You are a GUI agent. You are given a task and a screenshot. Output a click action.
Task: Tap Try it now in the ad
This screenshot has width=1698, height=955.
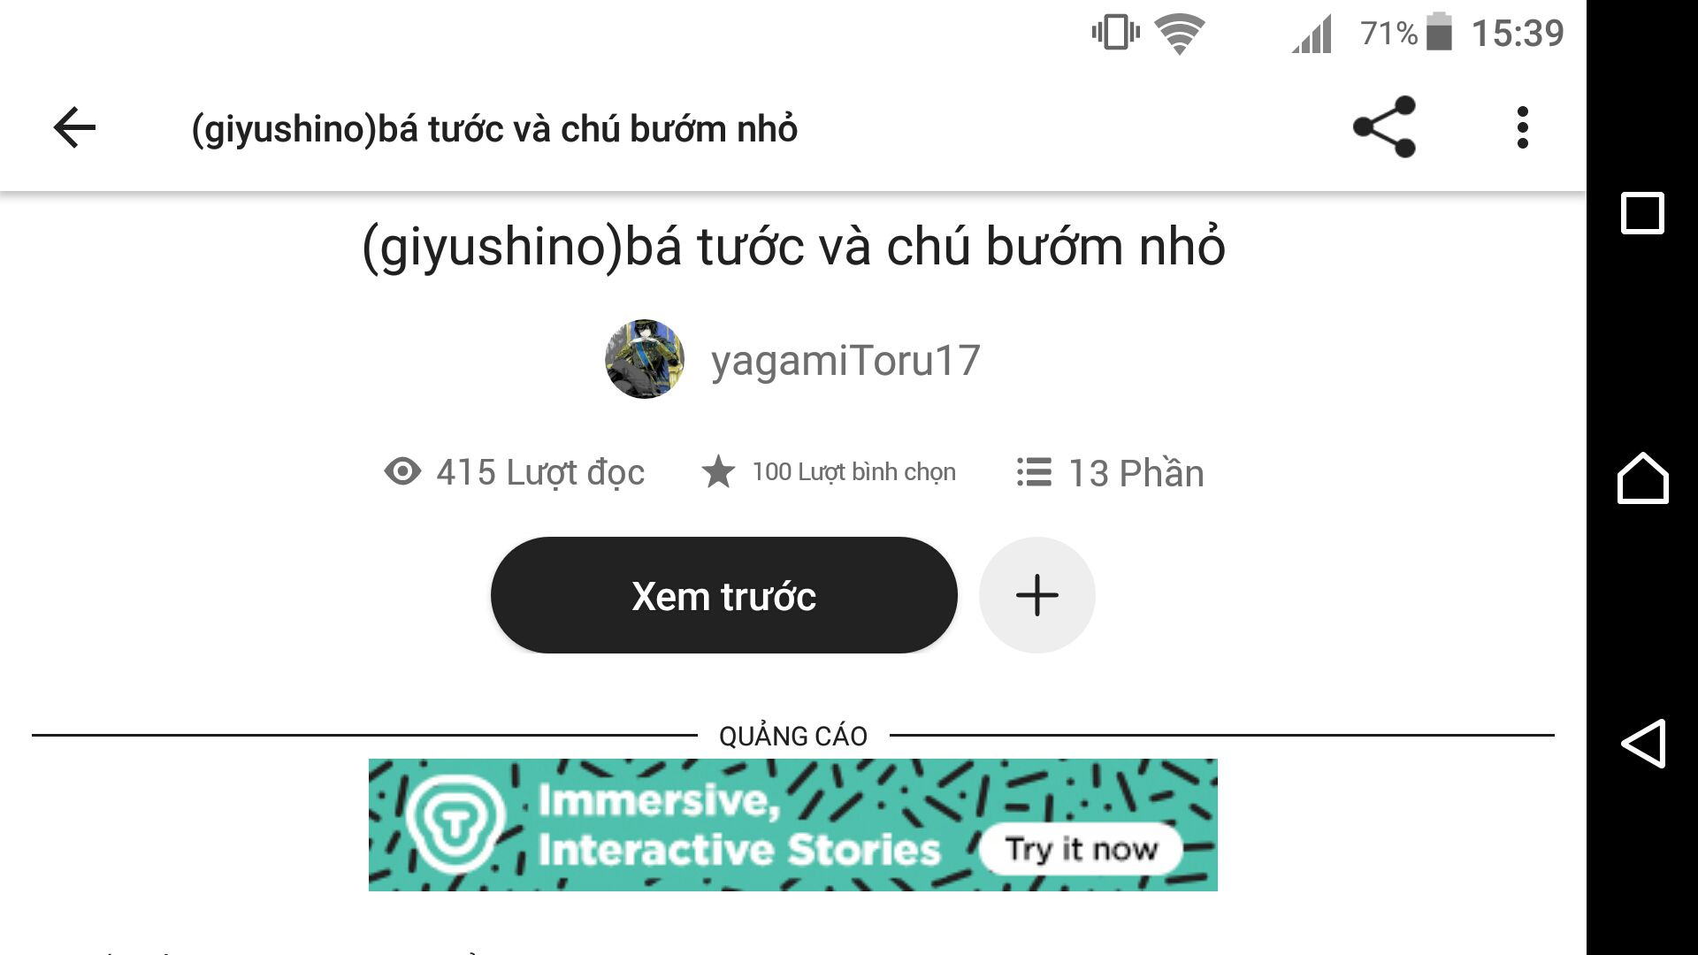coord(1081,849)
